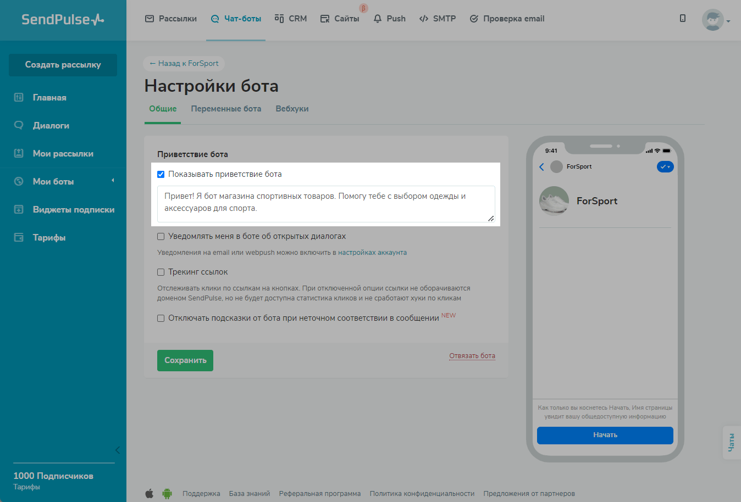Open Мои рассылки in sidebar
Viewport: 741px width, 502px height.
point(63,154)
